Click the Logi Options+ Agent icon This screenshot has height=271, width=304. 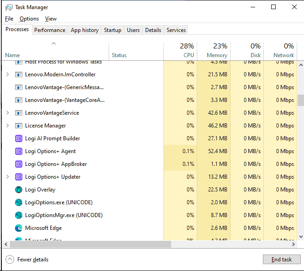tap(19, 151)
